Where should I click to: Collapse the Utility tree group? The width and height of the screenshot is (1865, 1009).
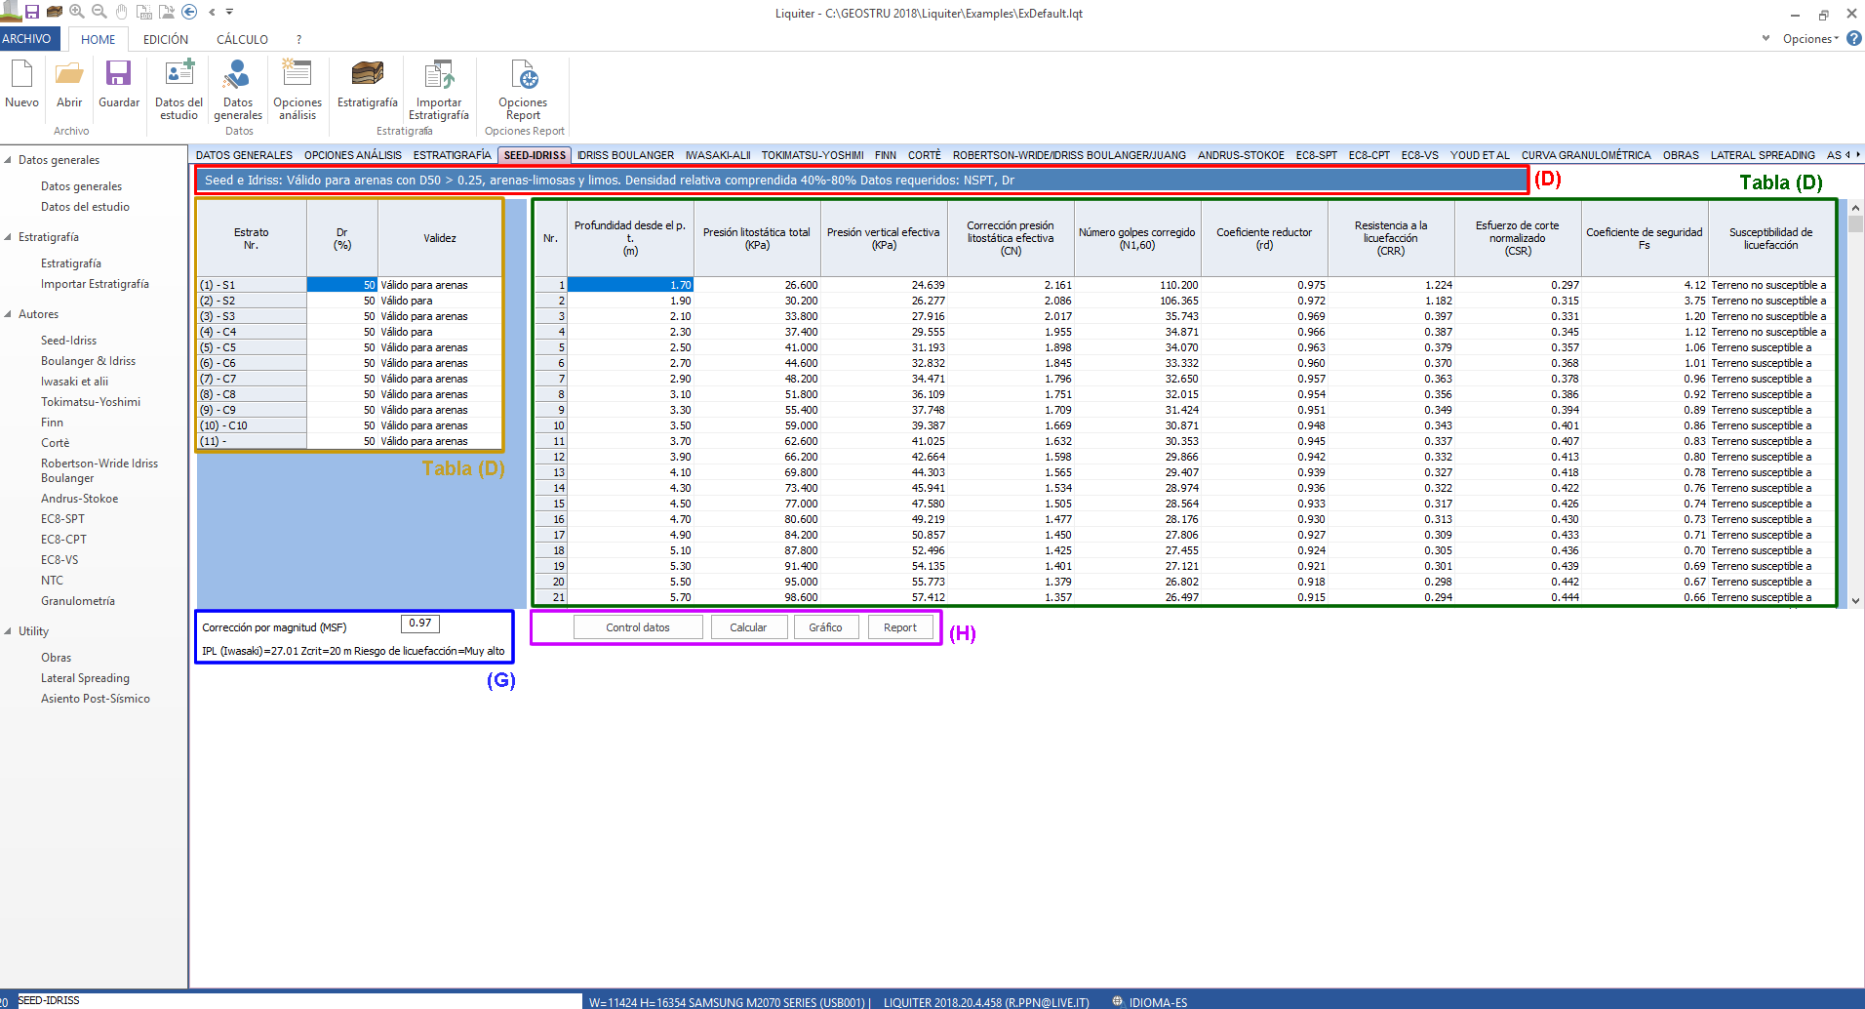click(x=9, y=631)
